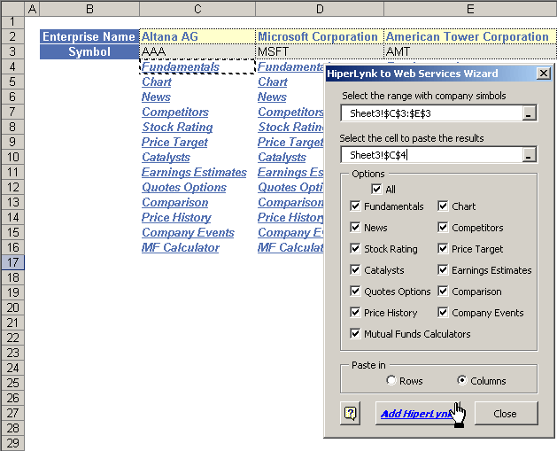Toggle the Price History checkbox
557x451 pixels.
pos(355,313)
